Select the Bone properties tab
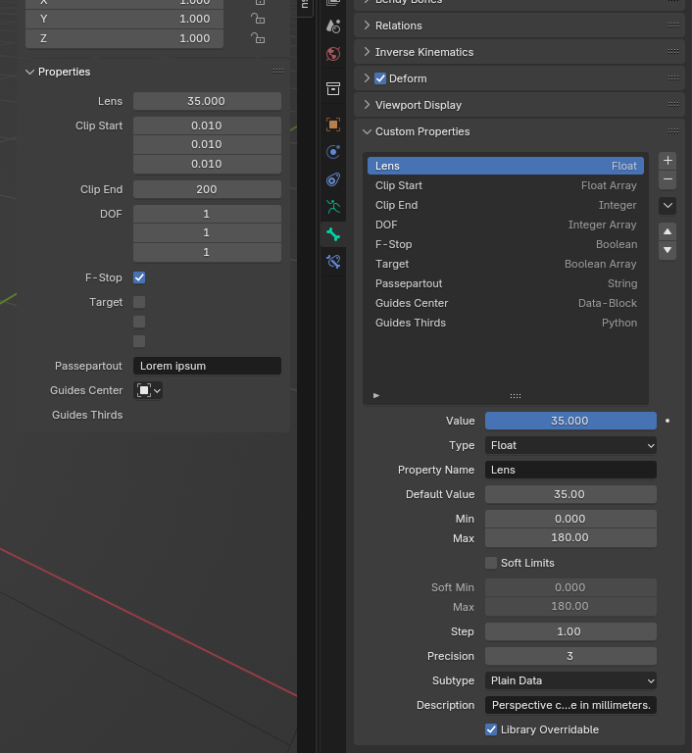This screenshot has width=692, height=753. [x=333, y=234]
